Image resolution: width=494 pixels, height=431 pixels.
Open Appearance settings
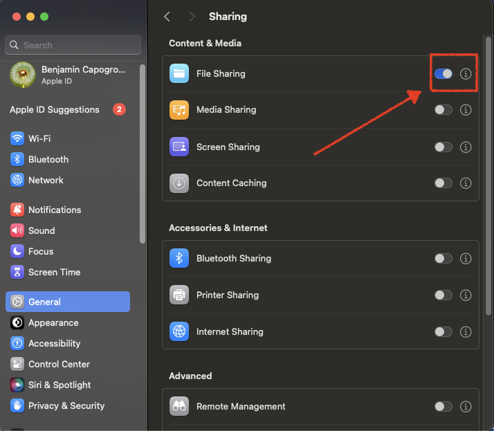68,322
